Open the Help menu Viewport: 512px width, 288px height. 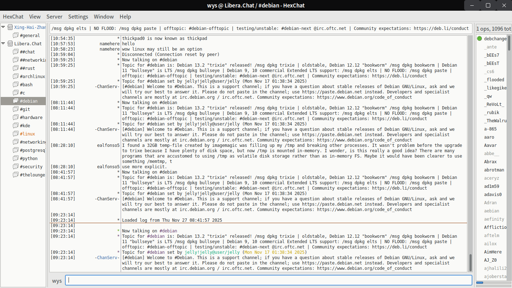click(x=125, y=17)
